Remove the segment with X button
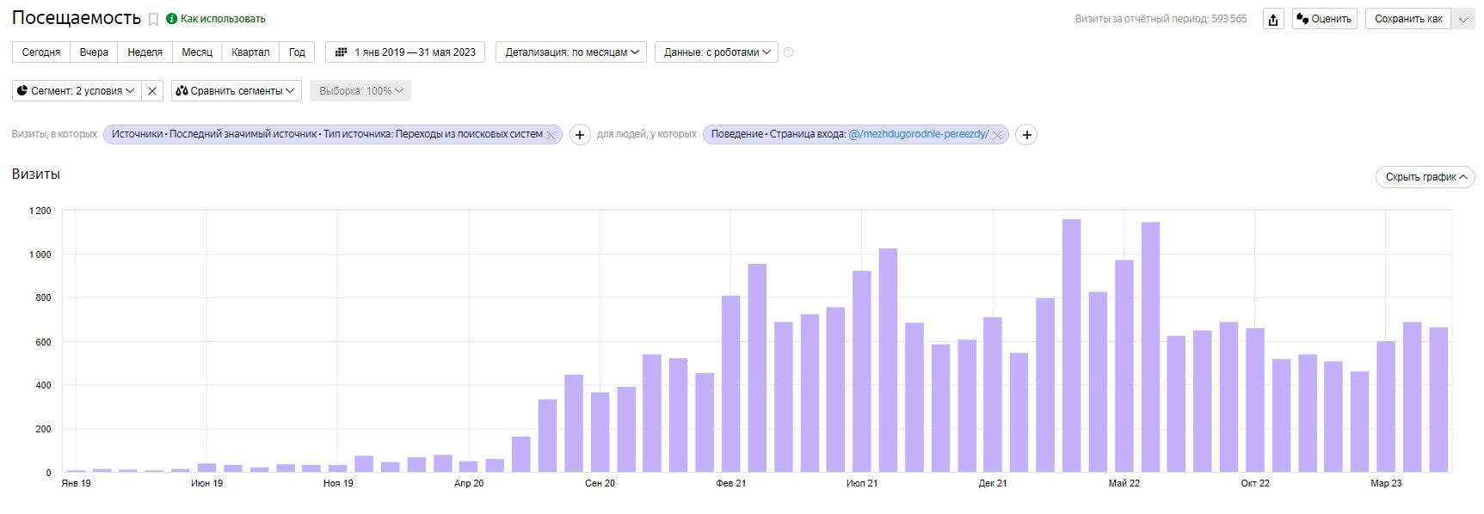The image size is (1484, 514). pos(152,91)
